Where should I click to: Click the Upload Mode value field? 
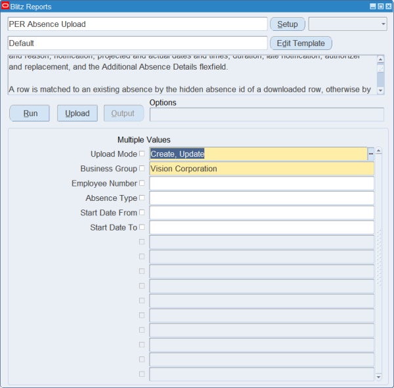[258, 154]
